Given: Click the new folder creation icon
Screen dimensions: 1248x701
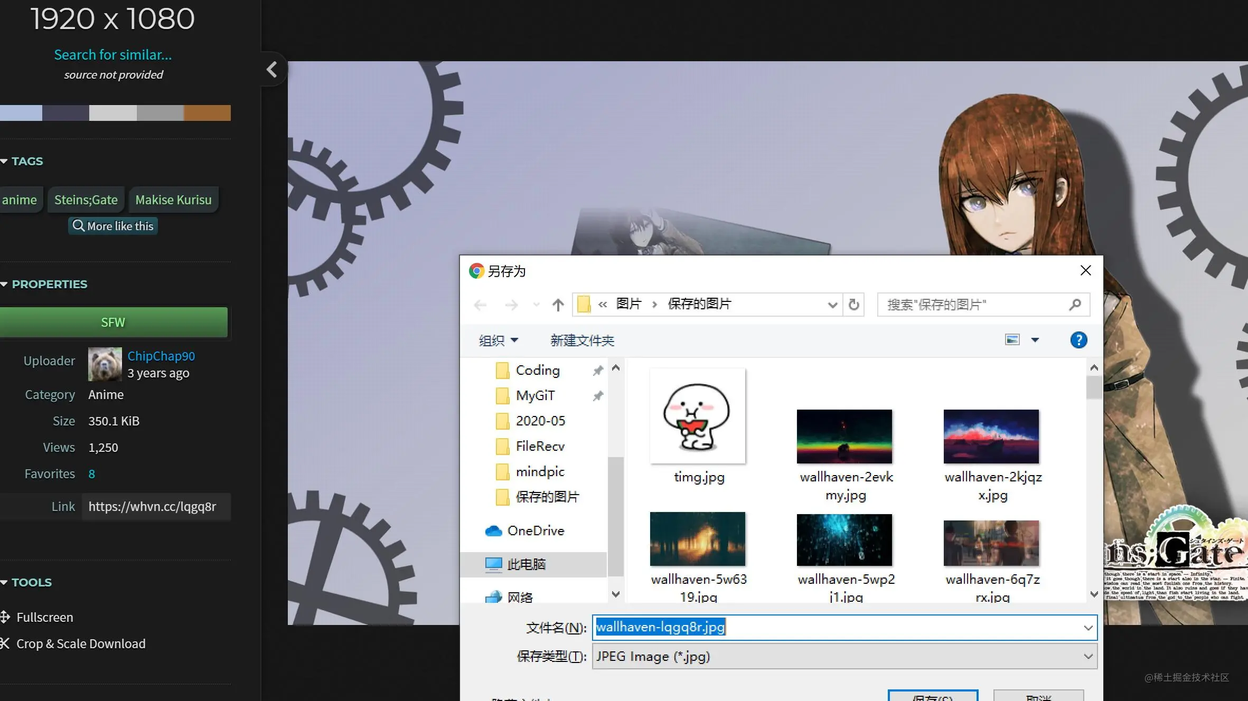Looking at the screenshot, I should click(582, 339).
